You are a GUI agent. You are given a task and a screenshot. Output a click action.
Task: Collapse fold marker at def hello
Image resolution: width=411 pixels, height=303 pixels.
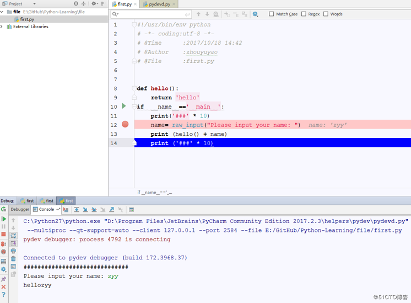tap(134, 88)
